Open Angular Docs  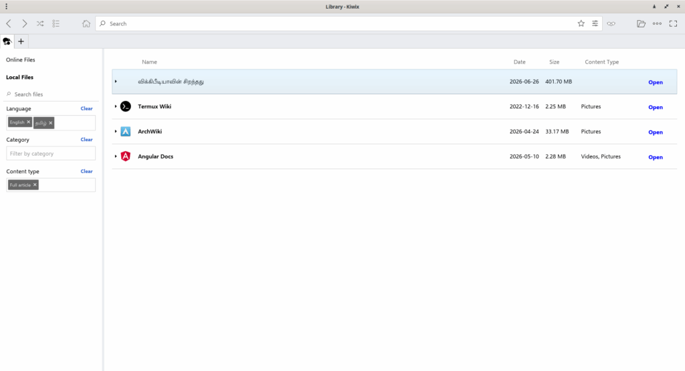656,157
